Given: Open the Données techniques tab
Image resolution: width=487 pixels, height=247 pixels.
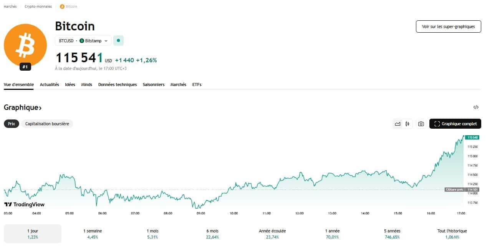Looking at the screenshot, I should tap(117, 85).
